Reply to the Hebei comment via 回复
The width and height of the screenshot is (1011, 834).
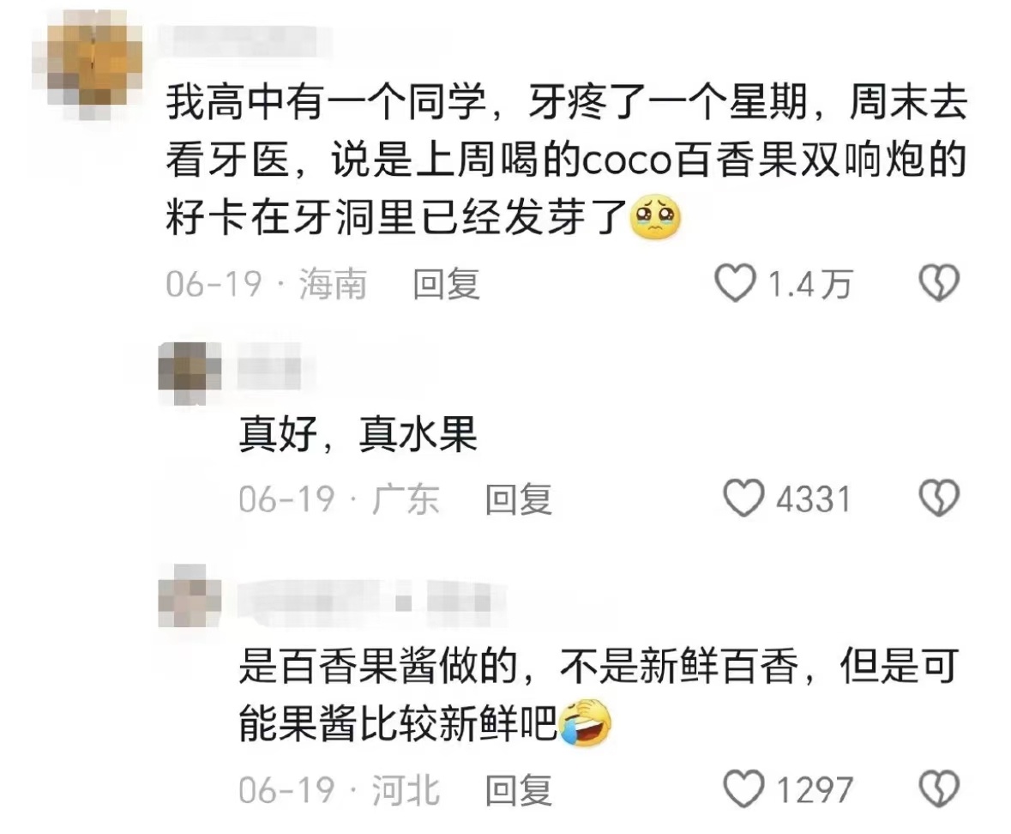pyautogui.click(x=519, y=789)
